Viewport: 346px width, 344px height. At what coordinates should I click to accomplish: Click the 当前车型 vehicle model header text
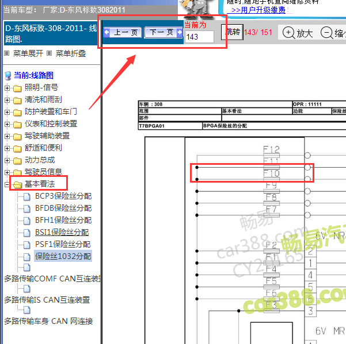64,10
